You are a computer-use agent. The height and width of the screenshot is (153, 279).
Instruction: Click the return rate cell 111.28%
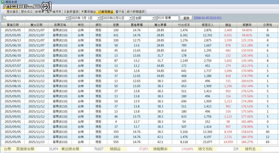click(x=247, y=46)
